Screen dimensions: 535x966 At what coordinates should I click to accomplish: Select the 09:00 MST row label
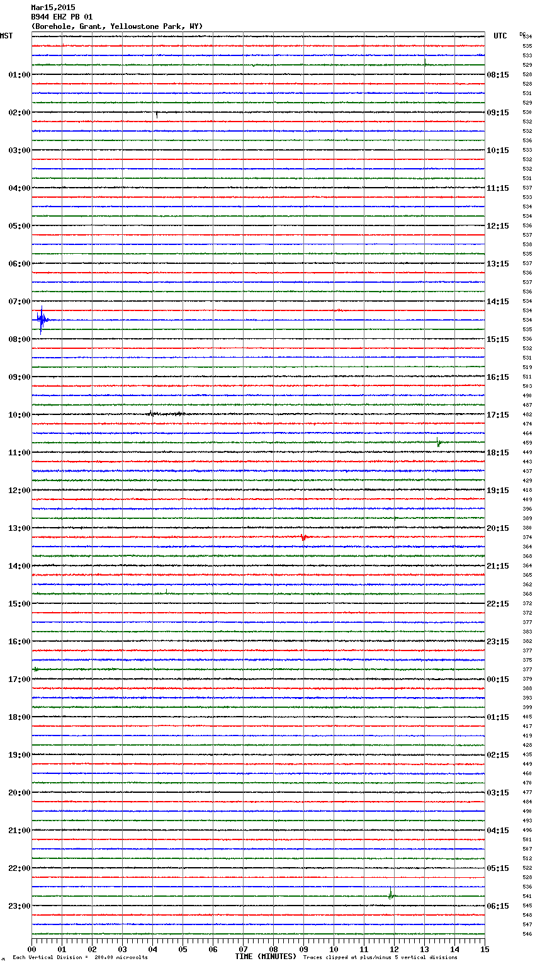[x=20, y=377]
